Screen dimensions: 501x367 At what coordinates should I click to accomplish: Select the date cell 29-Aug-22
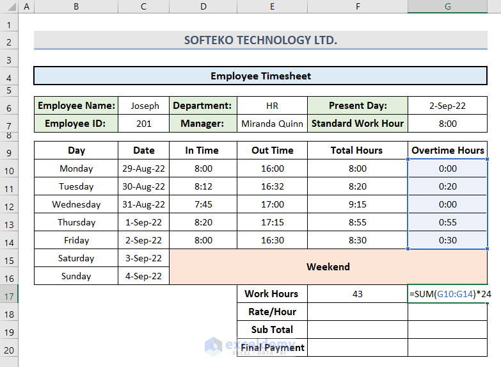click(x=143, y=168)
